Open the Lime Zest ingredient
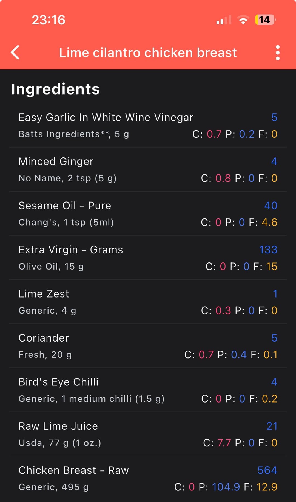Image resolution: width=296 pixels, height=502 pixels. tap(44, 294)
